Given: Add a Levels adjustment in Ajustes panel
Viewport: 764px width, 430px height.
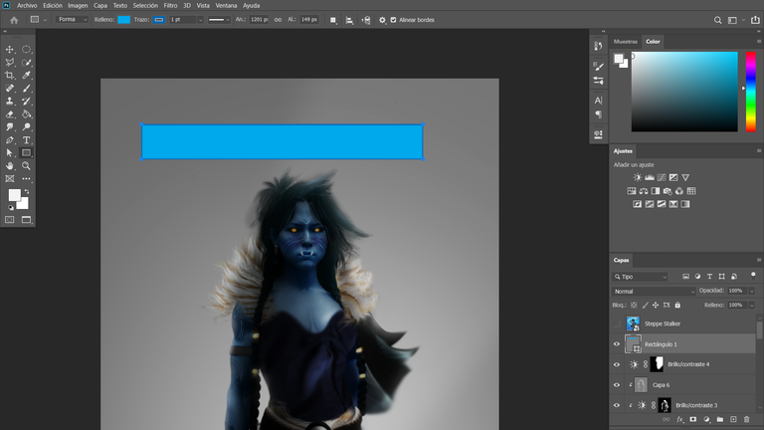Looking at the screenshot, I should [650, 177].
